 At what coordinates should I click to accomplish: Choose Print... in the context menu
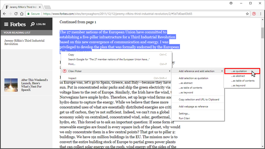click(x=116, y=64)
